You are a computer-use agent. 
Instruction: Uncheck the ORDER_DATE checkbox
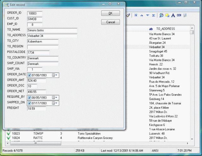29,75
